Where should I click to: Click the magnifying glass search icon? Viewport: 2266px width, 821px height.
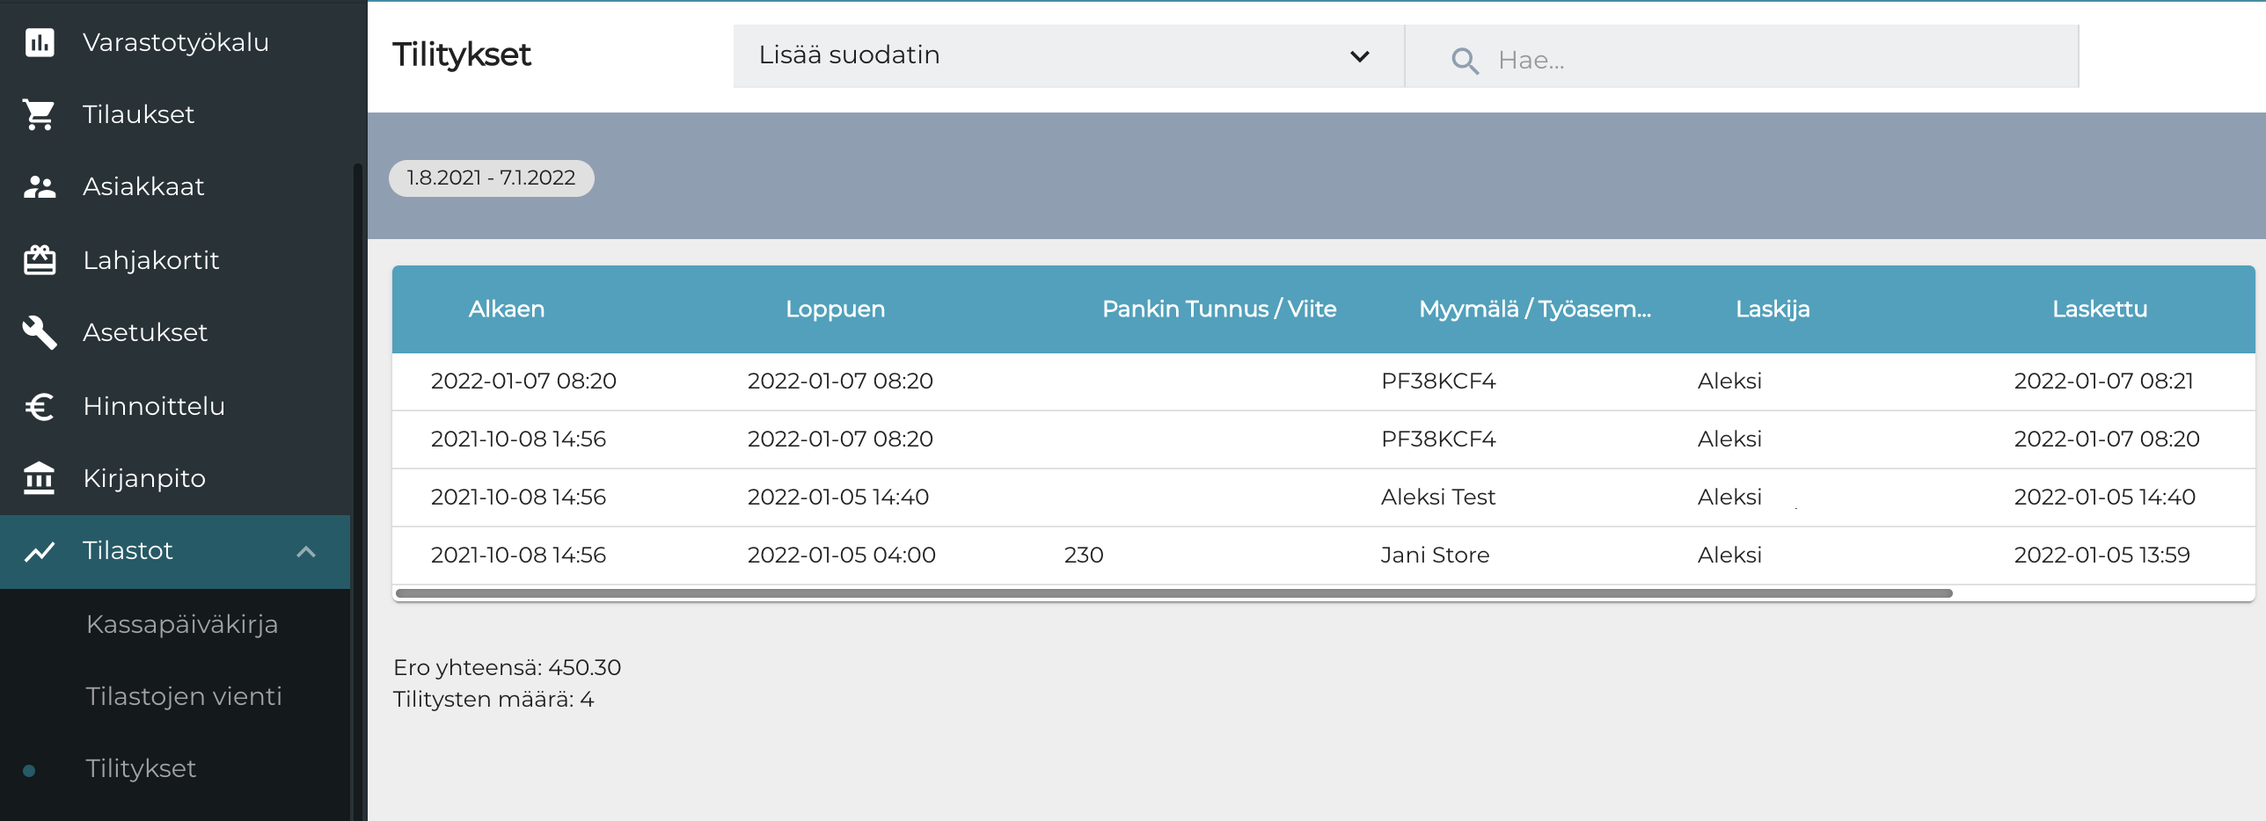[1465, 60]
